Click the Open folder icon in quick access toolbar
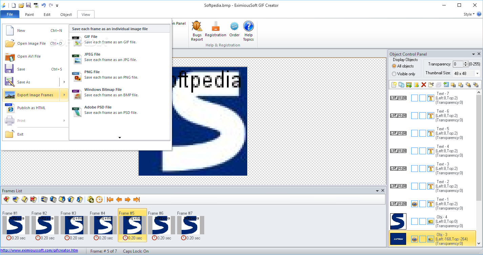The width and height of the screenshot is (483, 255). pos(21,5)
